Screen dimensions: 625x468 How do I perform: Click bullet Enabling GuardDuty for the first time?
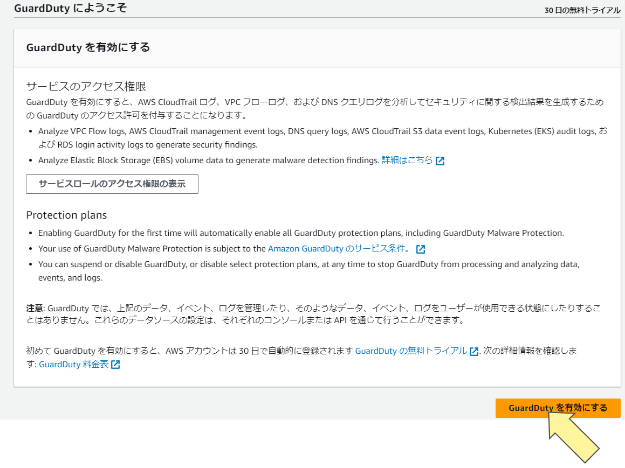(x=301, y=233)
